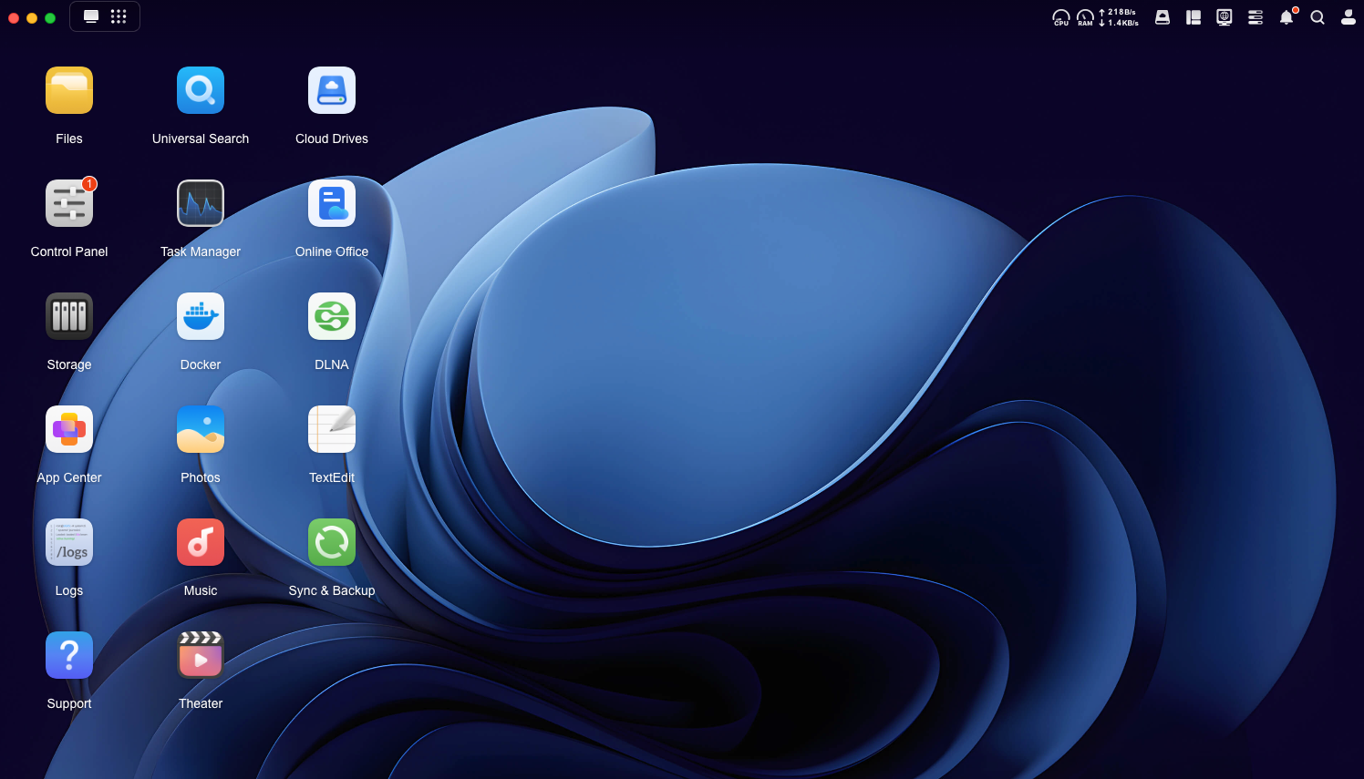Launch the Photos app

(201, 430)
